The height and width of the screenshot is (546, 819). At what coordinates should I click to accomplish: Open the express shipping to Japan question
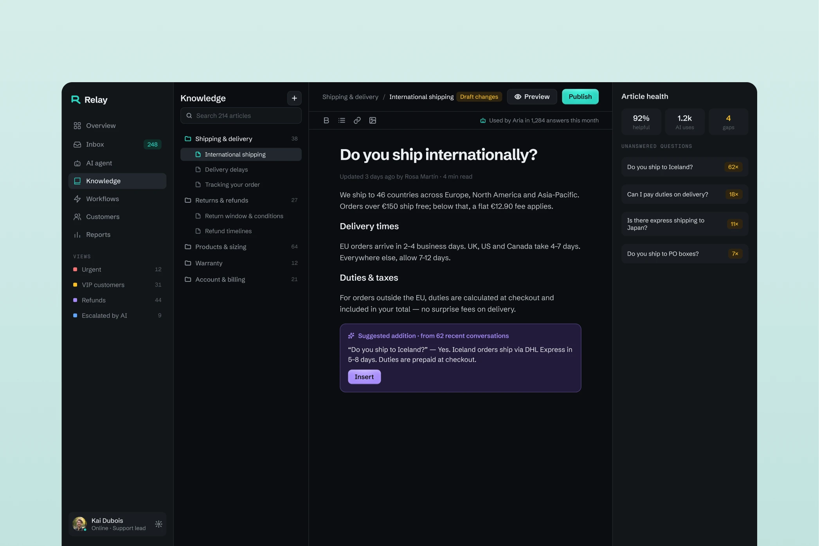[x=684, y=224]
